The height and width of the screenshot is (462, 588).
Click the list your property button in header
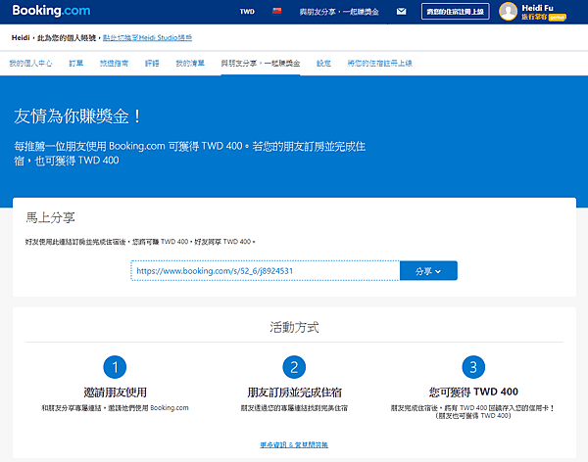pyautogui.click(x=456, y=12)
